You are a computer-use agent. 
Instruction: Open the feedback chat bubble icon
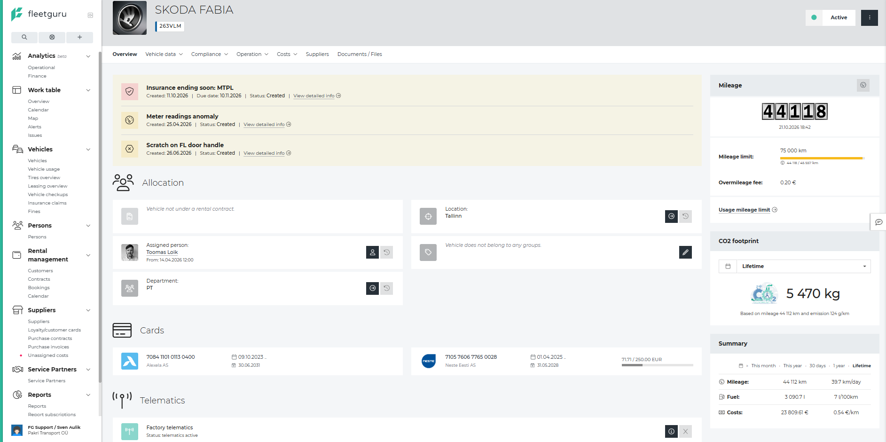point(878,222)
